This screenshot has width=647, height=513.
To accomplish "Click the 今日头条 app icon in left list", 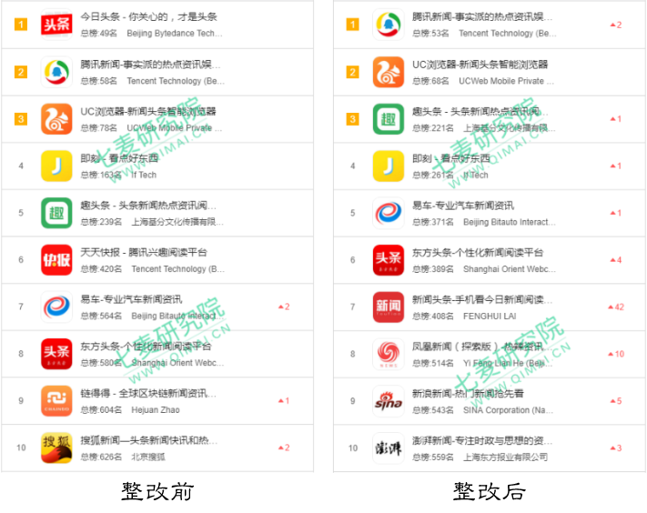I will [56, 25].
